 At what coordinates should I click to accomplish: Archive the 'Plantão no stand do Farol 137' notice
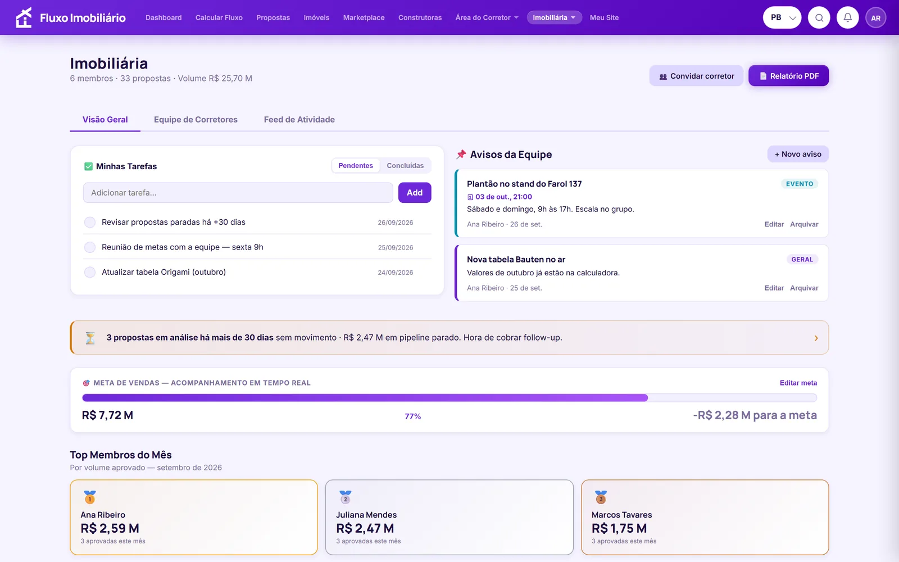coord(804,224)
